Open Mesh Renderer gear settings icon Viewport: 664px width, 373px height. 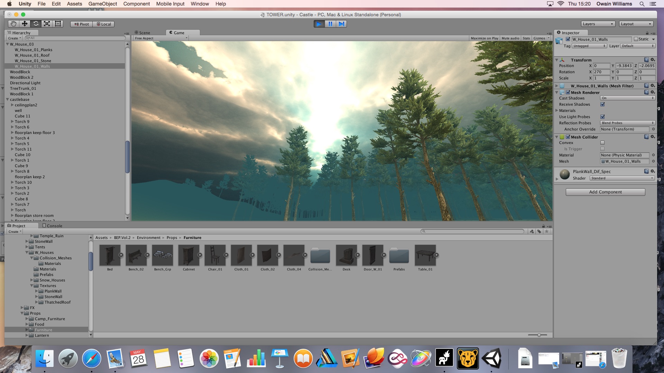coord(653,92)
